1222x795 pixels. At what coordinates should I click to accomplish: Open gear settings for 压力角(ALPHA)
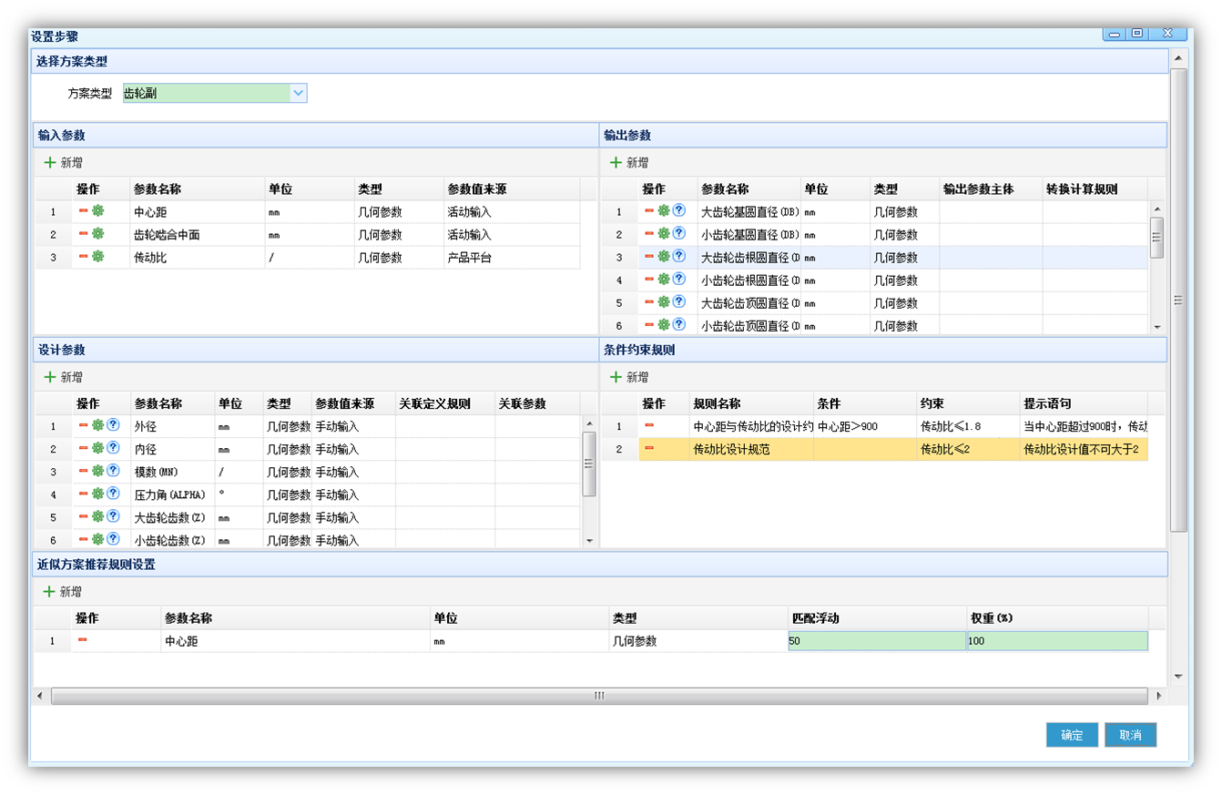[x=97, y=494]
